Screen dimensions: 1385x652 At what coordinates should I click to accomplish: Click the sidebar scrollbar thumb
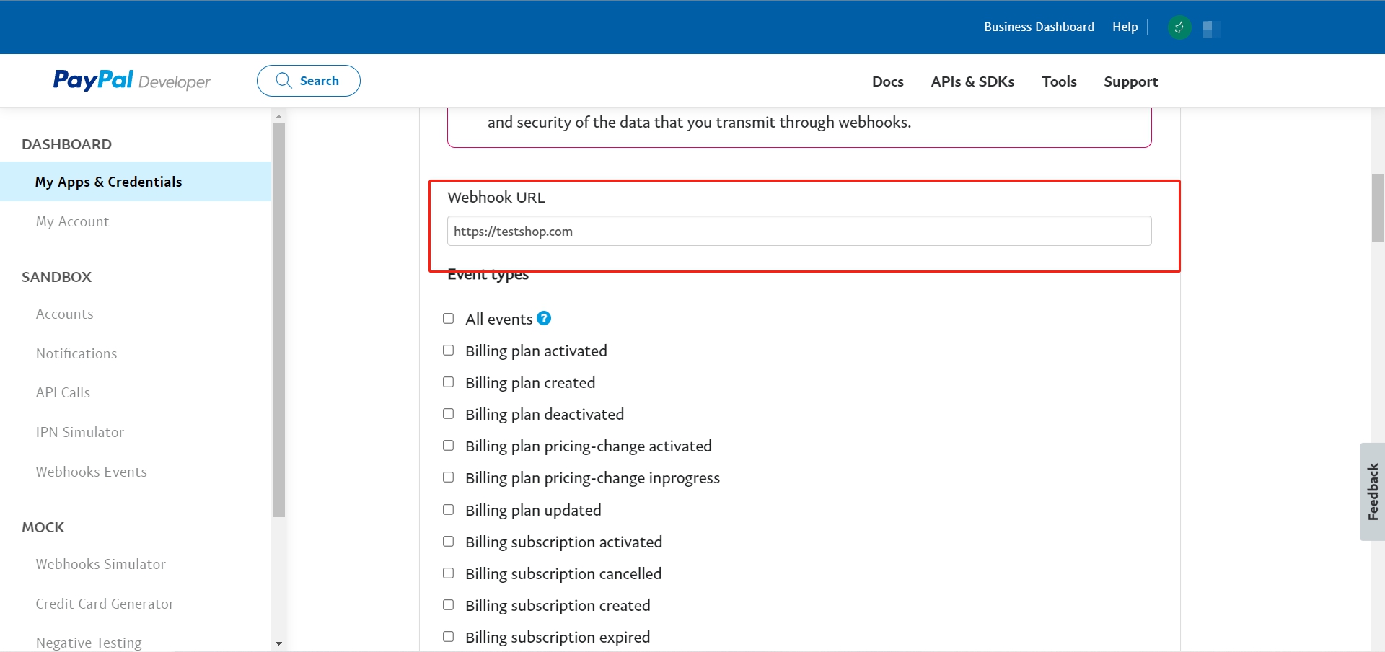278,320
